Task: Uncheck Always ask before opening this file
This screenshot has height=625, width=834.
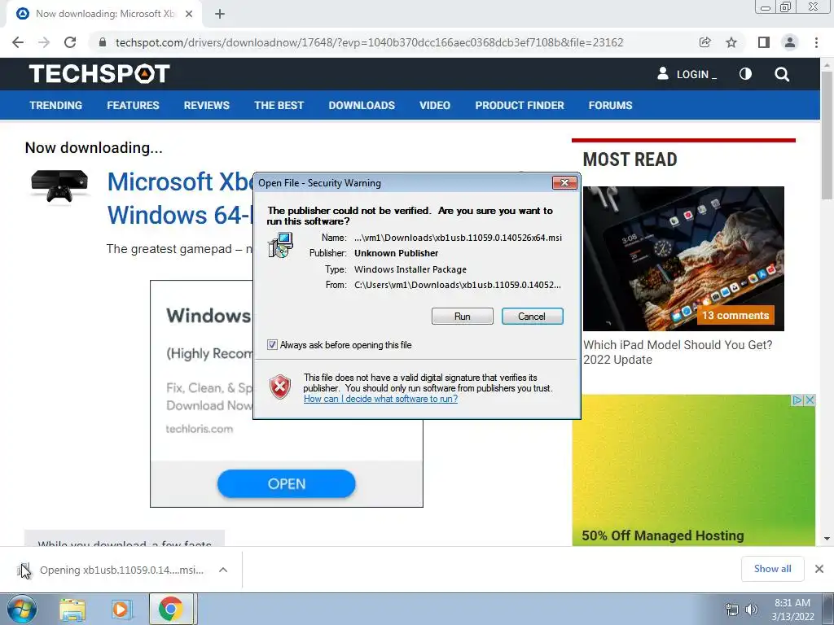Action: (x=272, y=345)
